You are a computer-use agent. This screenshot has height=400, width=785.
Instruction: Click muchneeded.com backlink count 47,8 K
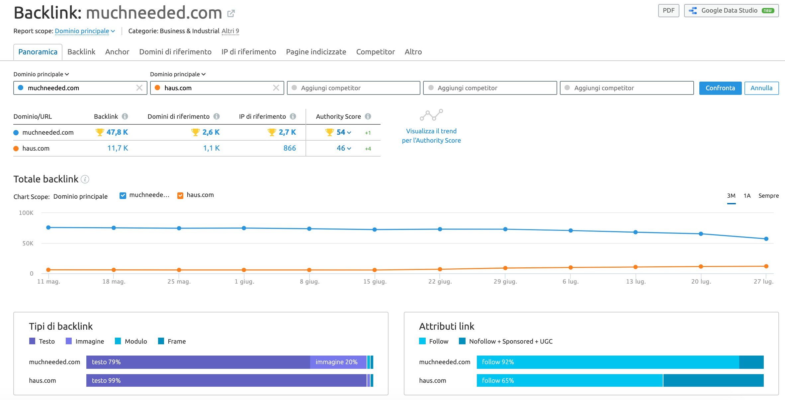pos(117,132)
